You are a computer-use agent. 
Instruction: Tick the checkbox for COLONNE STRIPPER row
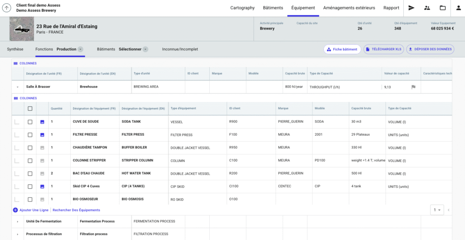pyautogui.click(x=30, y=161)
